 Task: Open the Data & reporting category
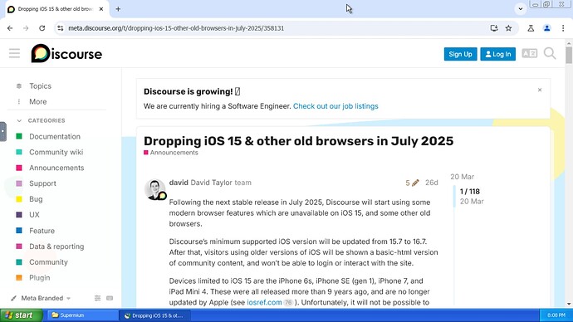pyautogui.click(x=56, y=246)
